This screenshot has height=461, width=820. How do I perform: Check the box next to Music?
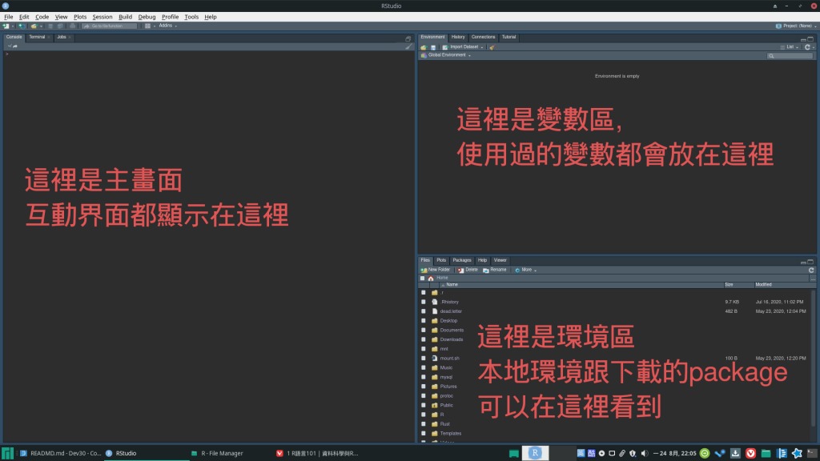coord(424,368)
